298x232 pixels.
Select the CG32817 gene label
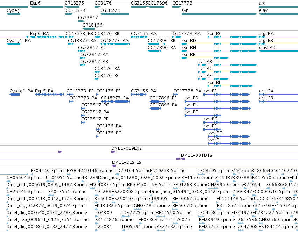(88, 17)
